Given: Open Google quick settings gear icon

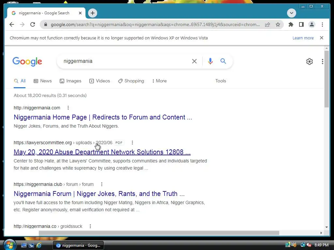Looking at the screenshot, I should 309,62.
